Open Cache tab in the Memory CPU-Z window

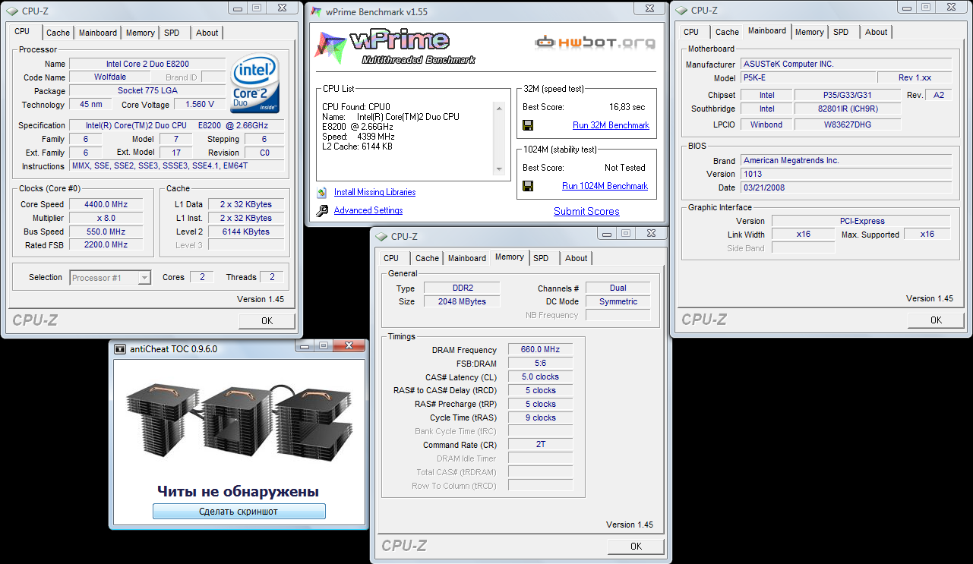point(427,258)
